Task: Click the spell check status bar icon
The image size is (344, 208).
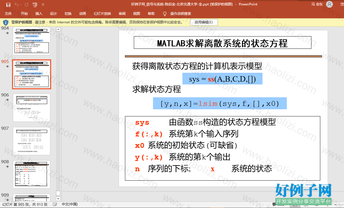Action: pos(55,204)
